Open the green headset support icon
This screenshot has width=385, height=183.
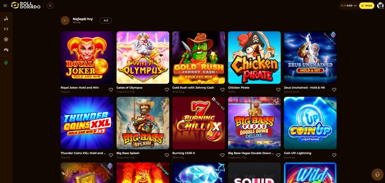pos(6,63)
